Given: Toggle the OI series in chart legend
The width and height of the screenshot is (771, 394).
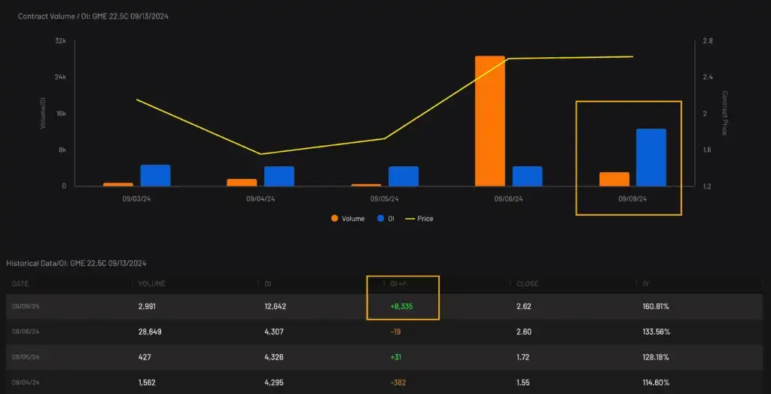Looking at the screenshot, I should tap(385, 219).
